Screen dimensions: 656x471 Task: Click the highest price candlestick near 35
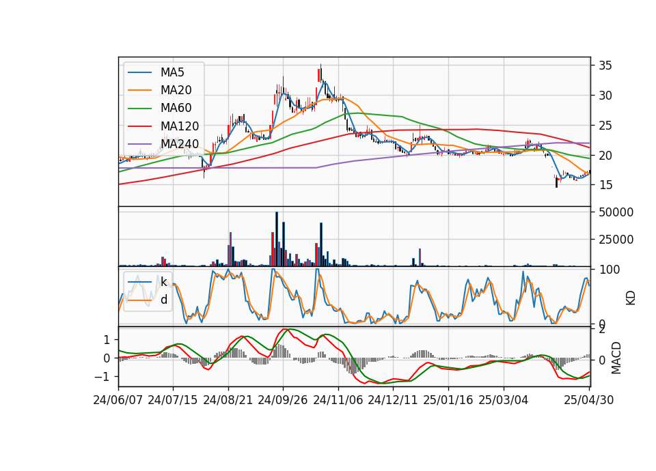pos(320,73)
